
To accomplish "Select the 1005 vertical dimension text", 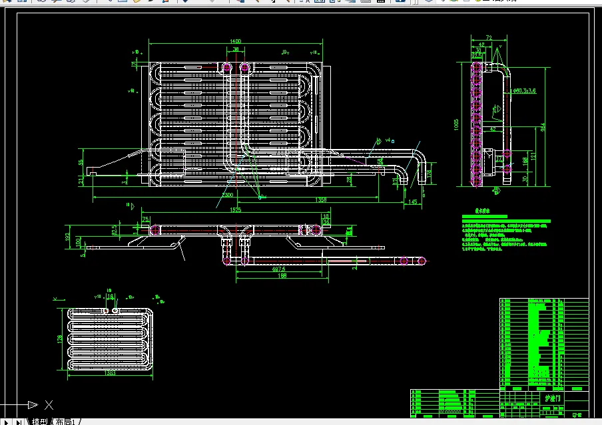I will click(x=456, y=124).
